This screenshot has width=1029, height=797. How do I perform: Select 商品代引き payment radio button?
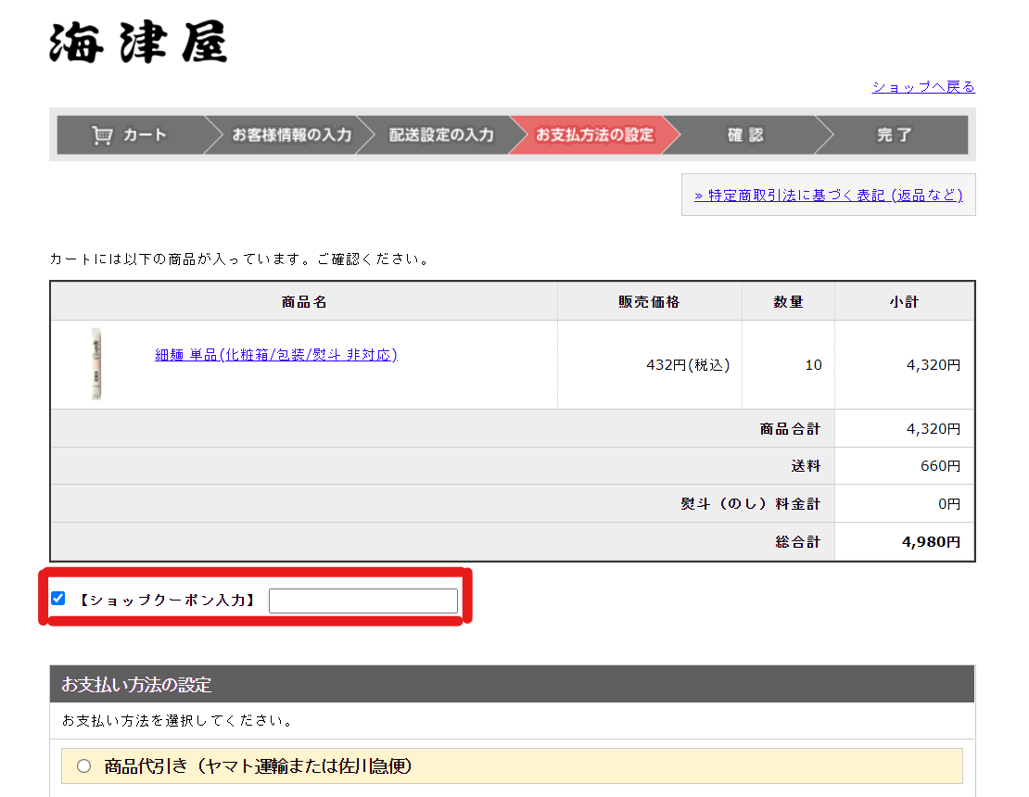[x=84, y=766]
